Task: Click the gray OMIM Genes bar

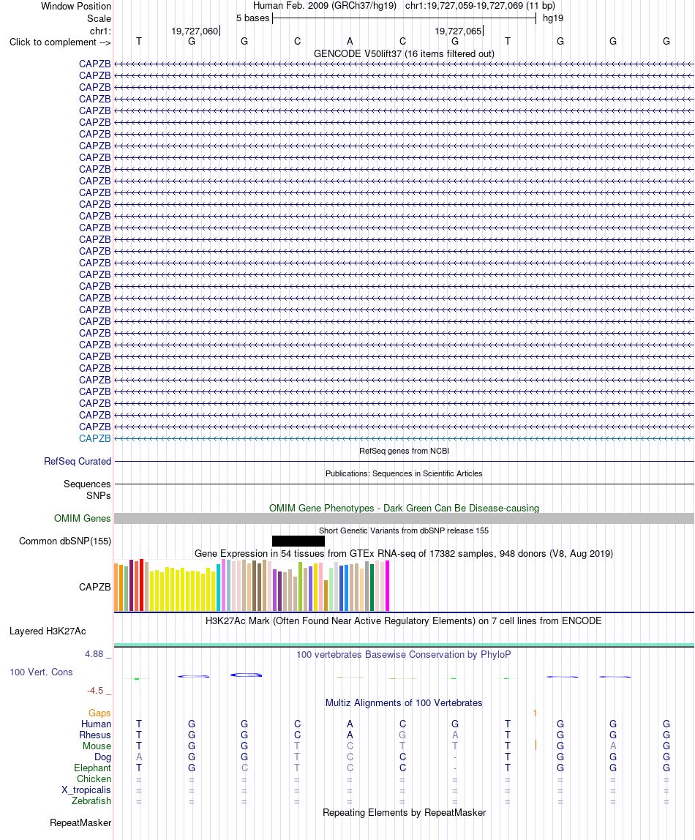Action: (x=404, y=518)
